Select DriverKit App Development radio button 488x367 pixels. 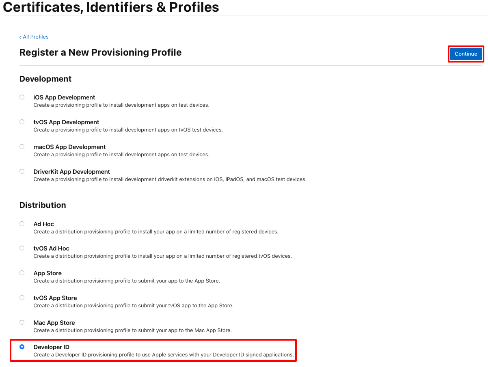click(x=22, y=171)
